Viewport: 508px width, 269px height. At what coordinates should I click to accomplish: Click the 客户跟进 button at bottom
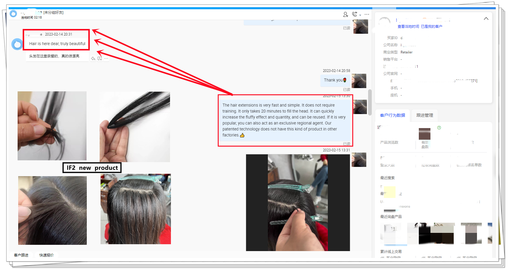(21, 255)
